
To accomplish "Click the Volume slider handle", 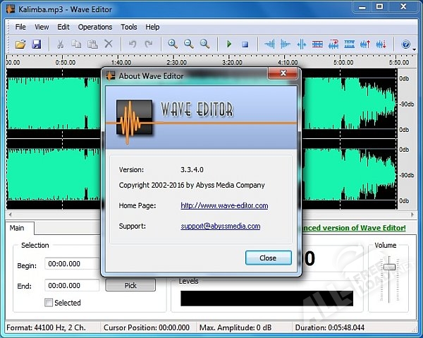I will 388,267.
